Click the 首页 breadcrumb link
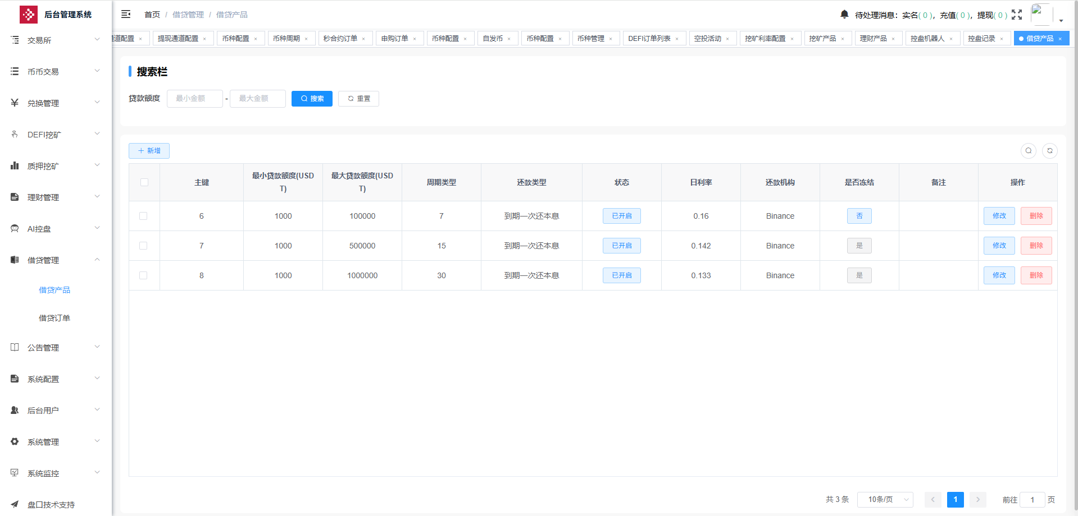The height and width of the screenshot is (516, 1078). click(x=152, y=15)
